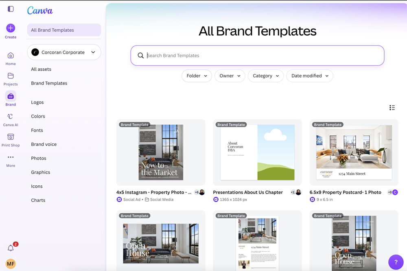The width and height of the screenshot is (407, 271).
Task: Switch to list view icon
Action: tap(392, 108)
